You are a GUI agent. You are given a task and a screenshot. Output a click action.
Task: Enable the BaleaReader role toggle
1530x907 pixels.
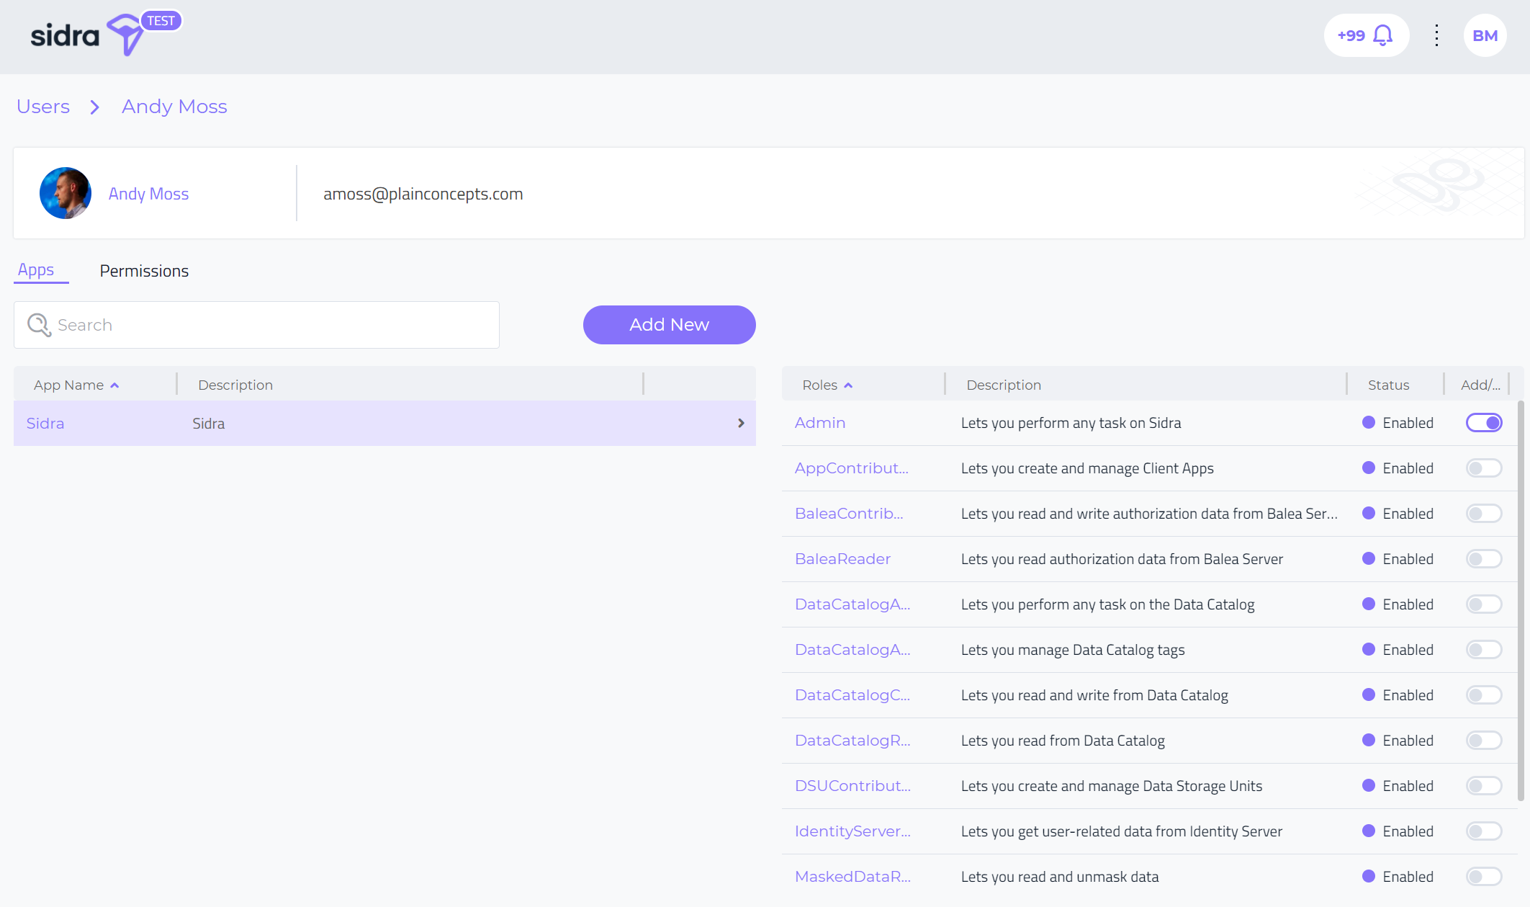[x=1484, y=559]
